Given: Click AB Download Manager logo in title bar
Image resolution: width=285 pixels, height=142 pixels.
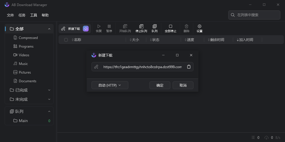Looking at the screenshot, I should 7,5.
